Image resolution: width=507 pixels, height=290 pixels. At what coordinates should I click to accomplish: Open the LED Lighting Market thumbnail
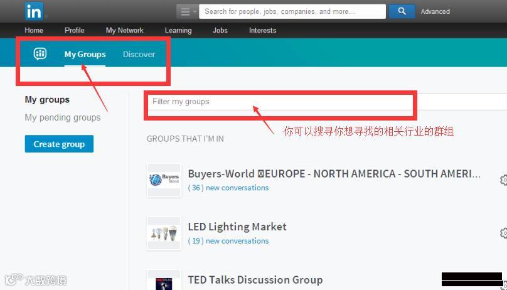(x=164, y=233)
